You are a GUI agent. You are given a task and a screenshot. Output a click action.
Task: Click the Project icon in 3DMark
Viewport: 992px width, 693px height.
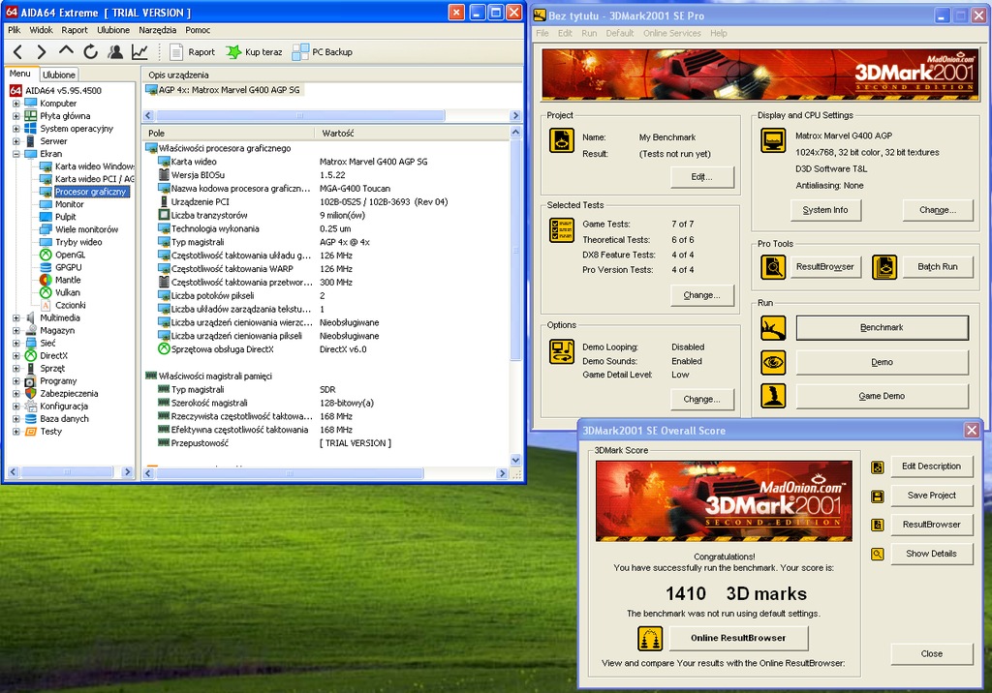(x=561, y=140)
